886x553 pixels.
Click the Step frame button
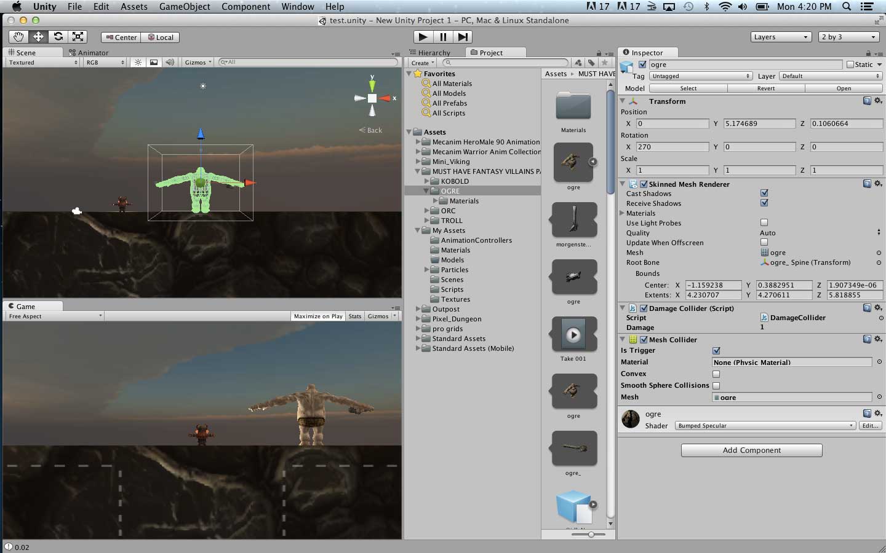click(x=463, y=37)
